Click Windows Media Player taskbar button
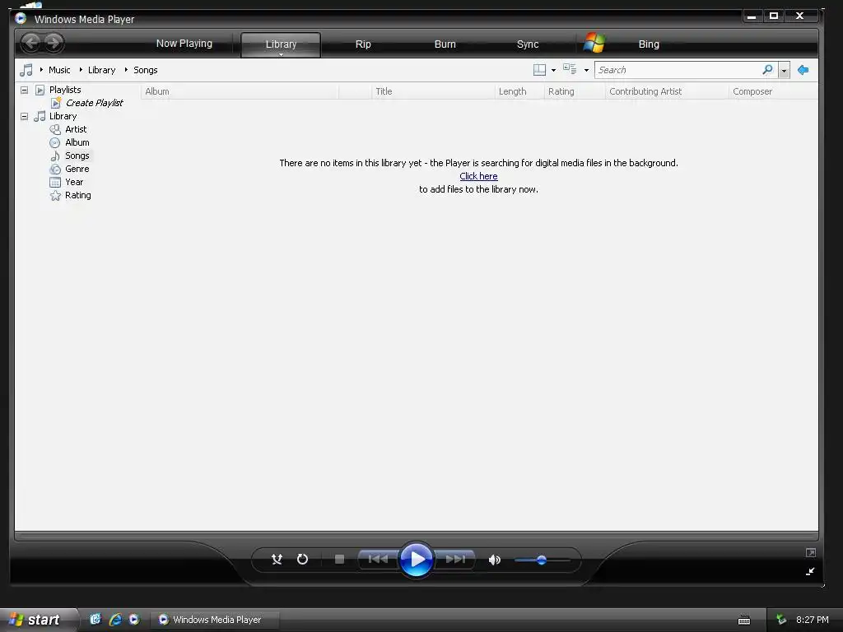 coord(214,620)
